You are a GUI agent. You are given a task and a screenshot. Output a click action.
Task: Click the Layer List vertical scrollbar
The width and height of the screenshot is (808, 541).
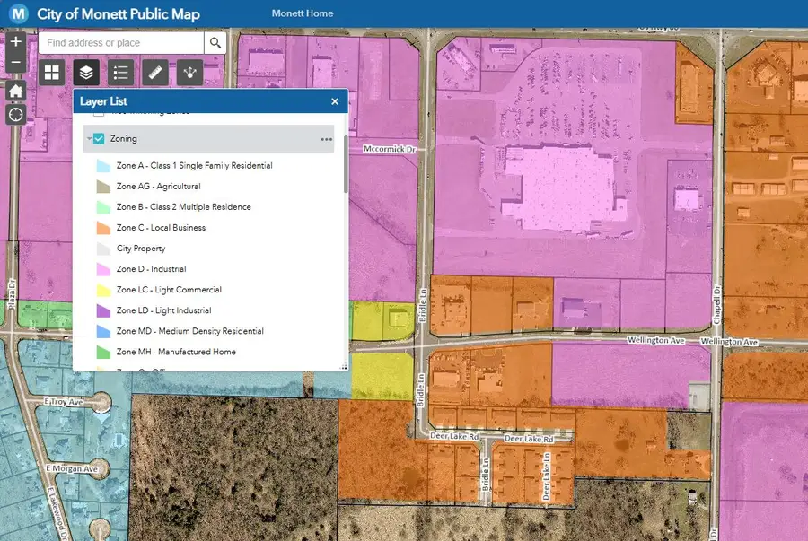346,161
